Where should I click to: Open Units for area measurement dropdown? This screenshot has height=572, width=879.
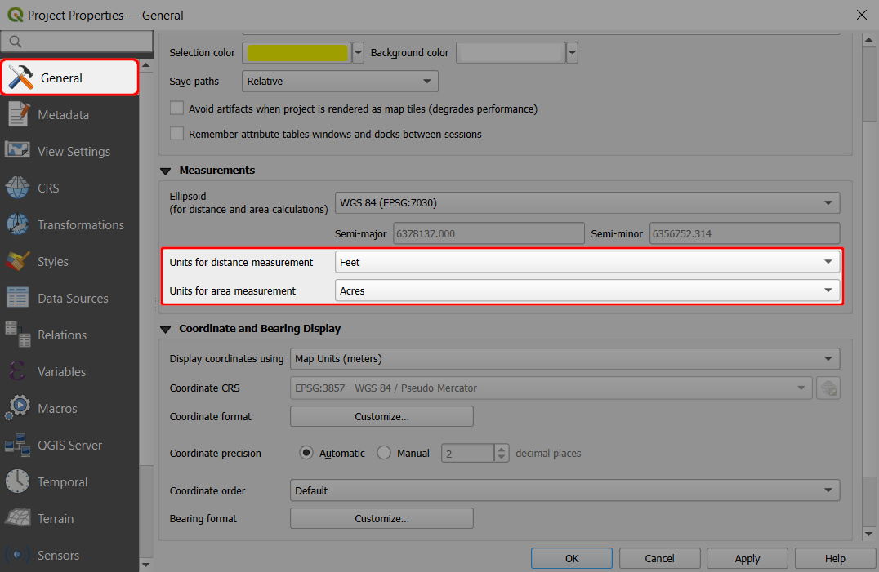point(587,290)
